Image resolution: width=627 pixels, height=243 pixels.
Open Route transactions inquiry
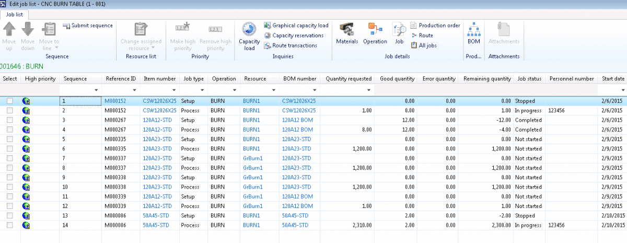pyautogui.click(x=294, y=45)
